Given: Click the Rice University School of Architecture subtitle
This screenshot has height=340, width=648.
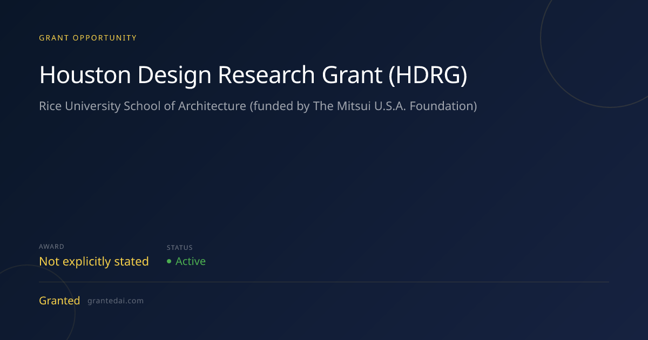Looking at the screenshot, I should [x=258, y=106].
